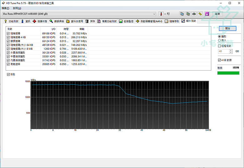Select the 寫入 Write radio button
Screen dimensions: 244x168
pos(219,40)
